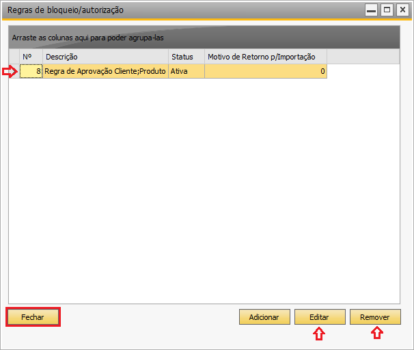This screenshot has width=414, height=350.
Task: Click the row selector cell beside row 8
Action: coord(14,71)
